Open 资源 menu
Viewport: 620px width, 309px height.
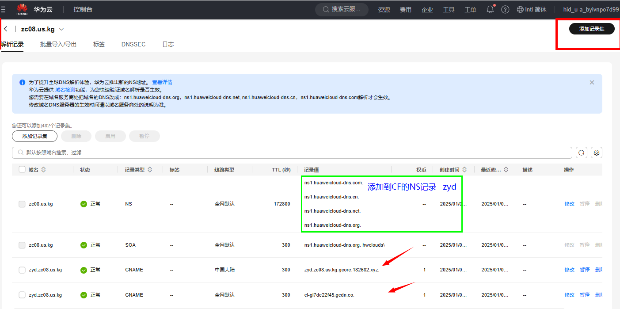(x=384, y=9)
